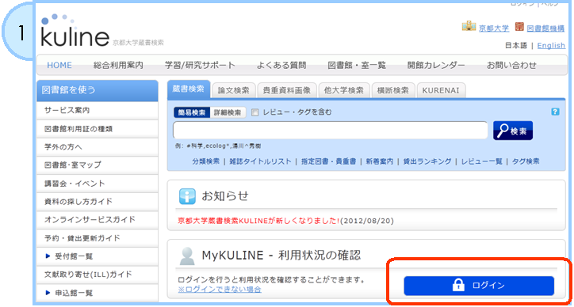Click the blue ログイン button
This screenshot has width=574, height=307.
(x=479, y=286)
